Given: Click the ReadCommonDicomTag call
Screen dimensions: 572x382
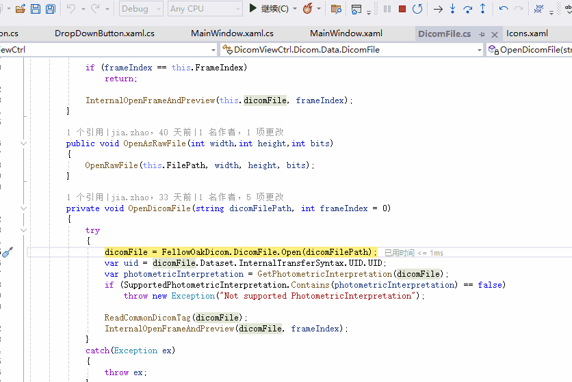Looking at the screenshot, I should click(x=148, y=318).
